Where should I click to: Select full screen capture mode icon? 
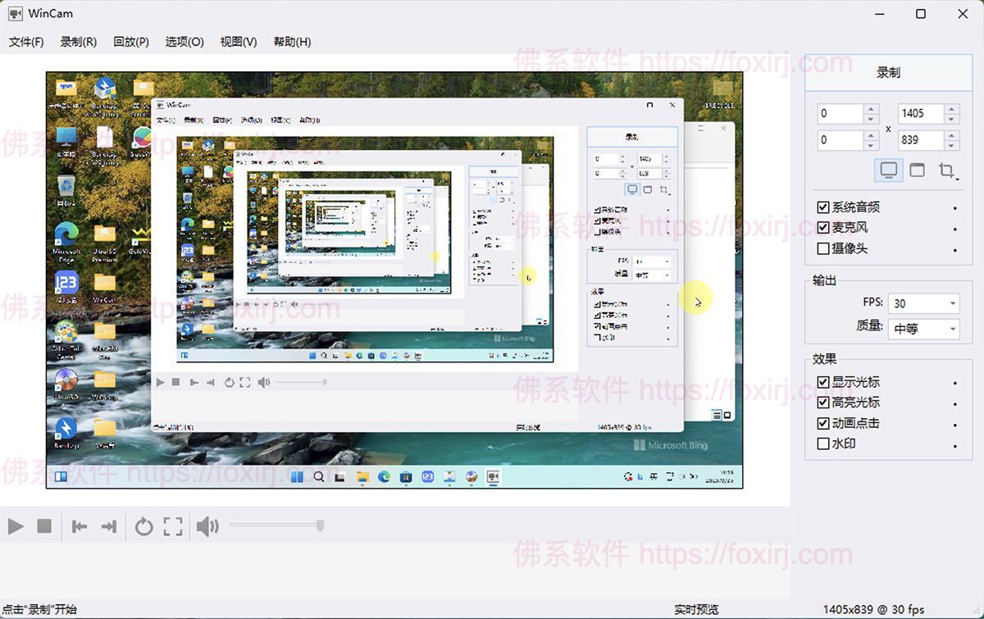[888, 171]
